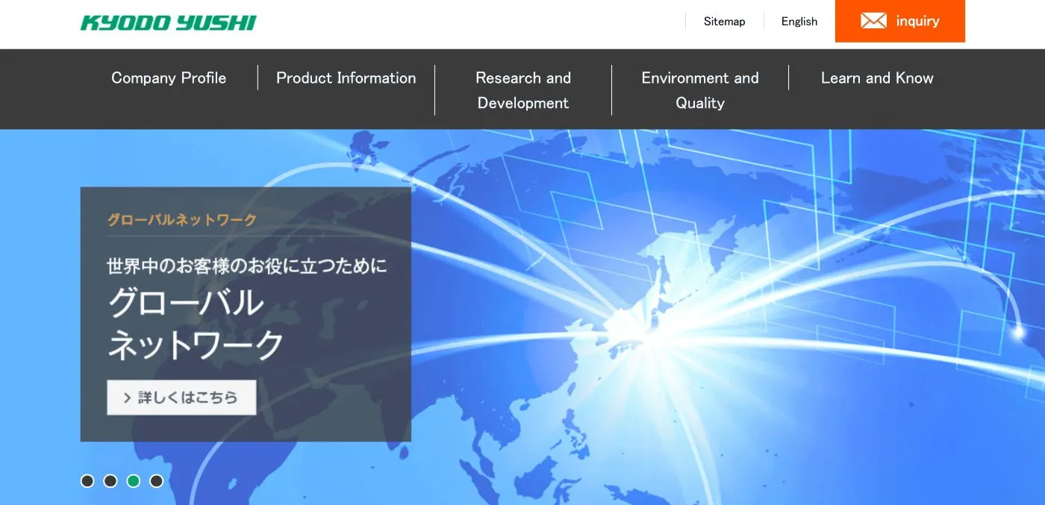Select the first carousel slide dot
The image size is (1045, 505).
[87, 481]
